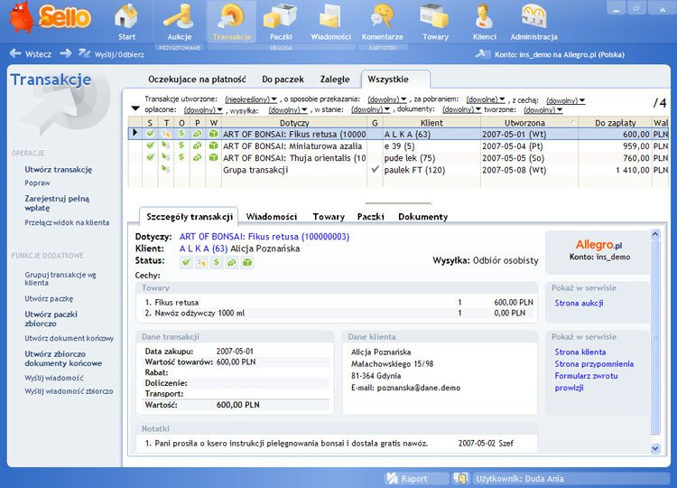Toggle S column checkmark in Miniaturowa azalia row
The image size is (677, 488).
tap(151, 145)
